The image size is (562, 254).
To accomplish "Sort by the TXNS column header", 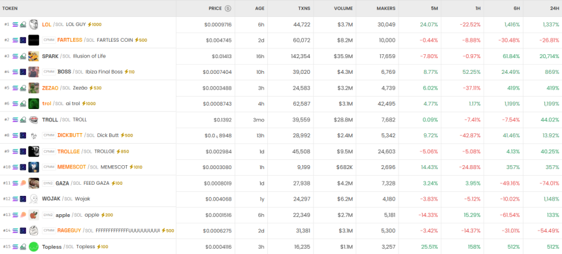I will [x=305, y=8].
